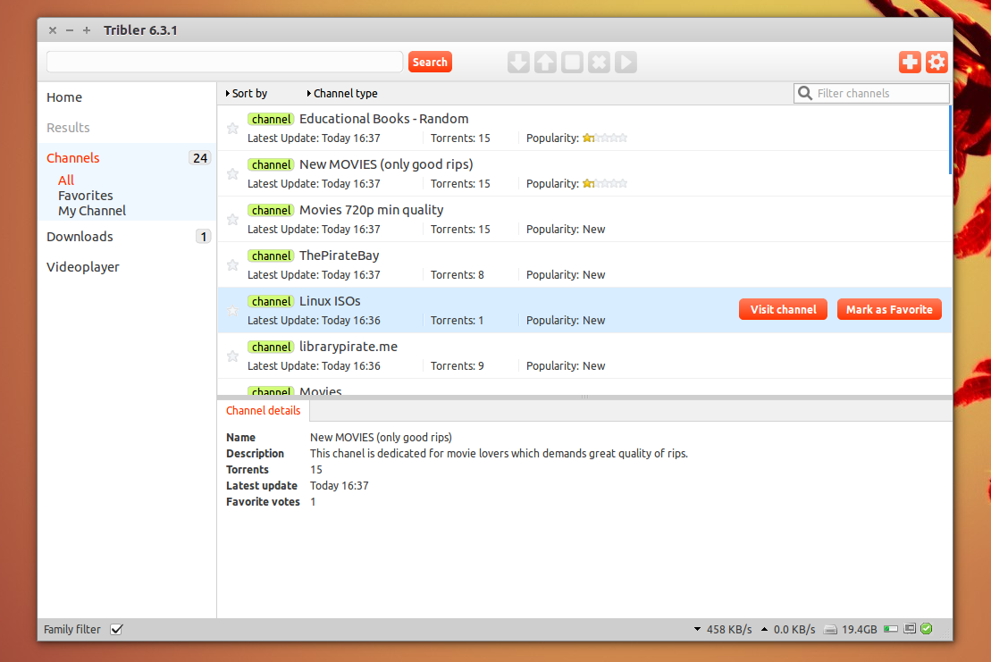The width and height of the screenshot is (991, 662).
Task: Click the Favorite votes value in details
Action: pos(313,501)
